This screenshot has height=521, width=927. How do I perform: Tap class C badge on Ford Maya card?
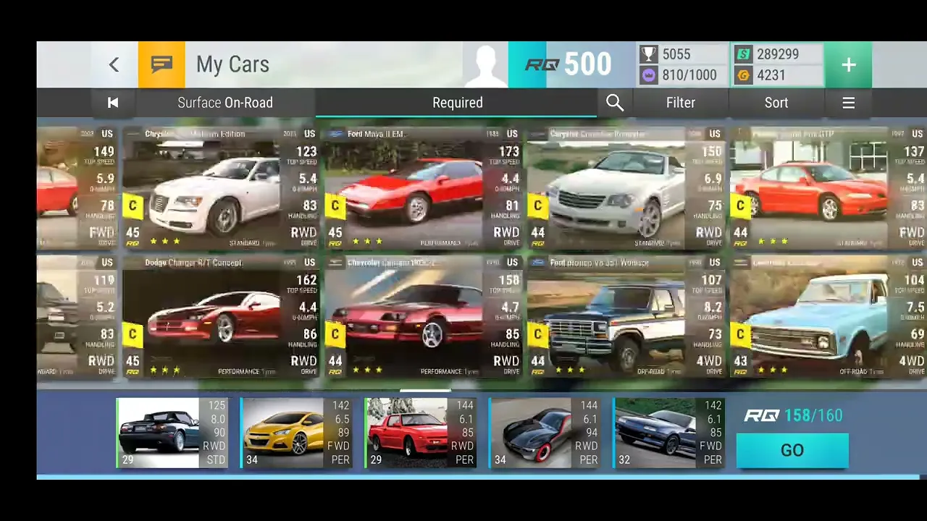335,206
